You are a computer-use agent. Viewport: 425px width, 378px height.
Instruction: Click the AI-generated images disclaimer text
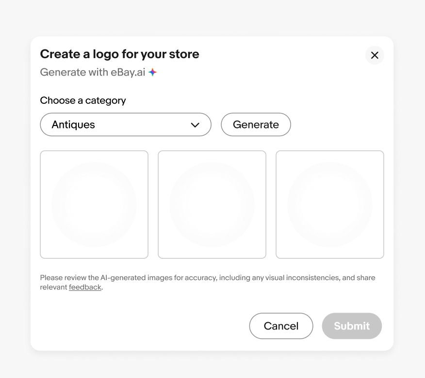207,278
